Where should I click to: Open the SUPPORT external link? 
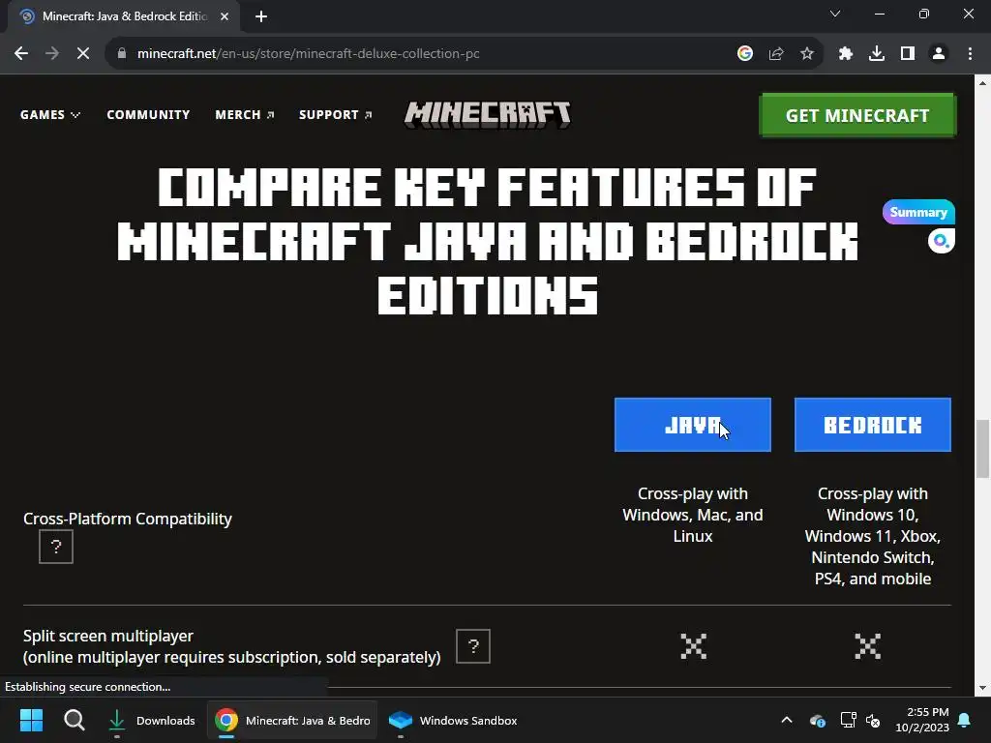[x=336, y=114]
